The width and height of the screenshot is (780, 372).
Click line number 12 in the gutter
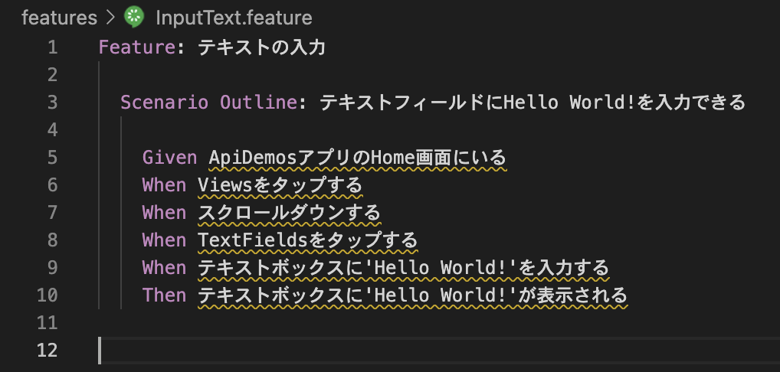48,351
